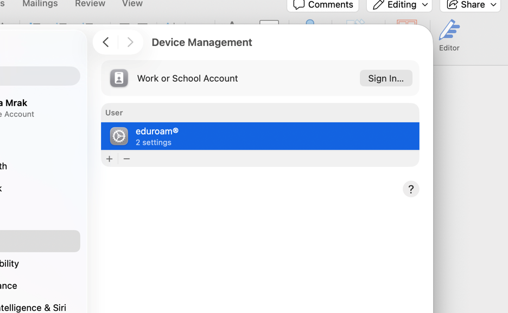Viewport: 508px width, 313px height.
Task: Click the Work or School Account badge icon
Action: (119, 78)
